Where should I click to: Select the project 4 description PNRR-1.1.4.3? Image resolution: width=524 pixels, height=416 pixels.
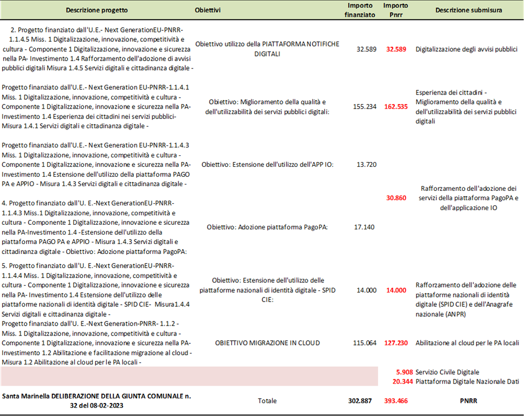click(x=96, y=227)
